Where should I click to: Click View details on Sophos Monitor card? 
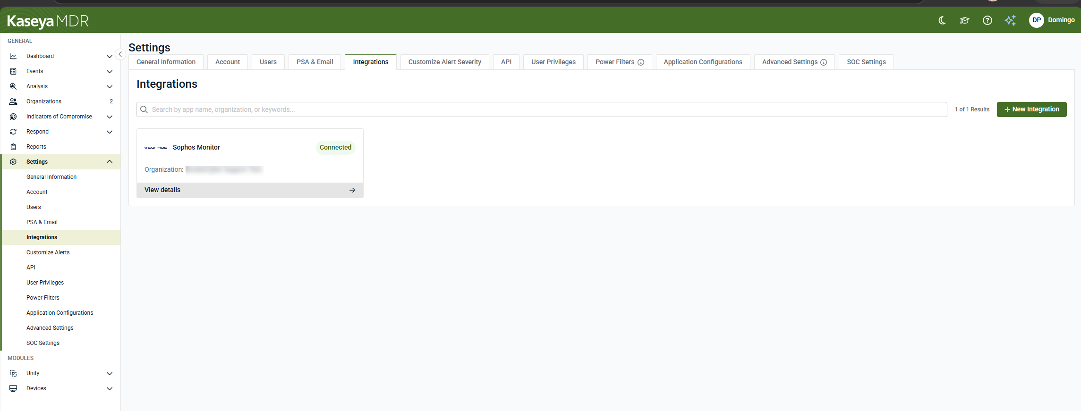tap(250, 190)
